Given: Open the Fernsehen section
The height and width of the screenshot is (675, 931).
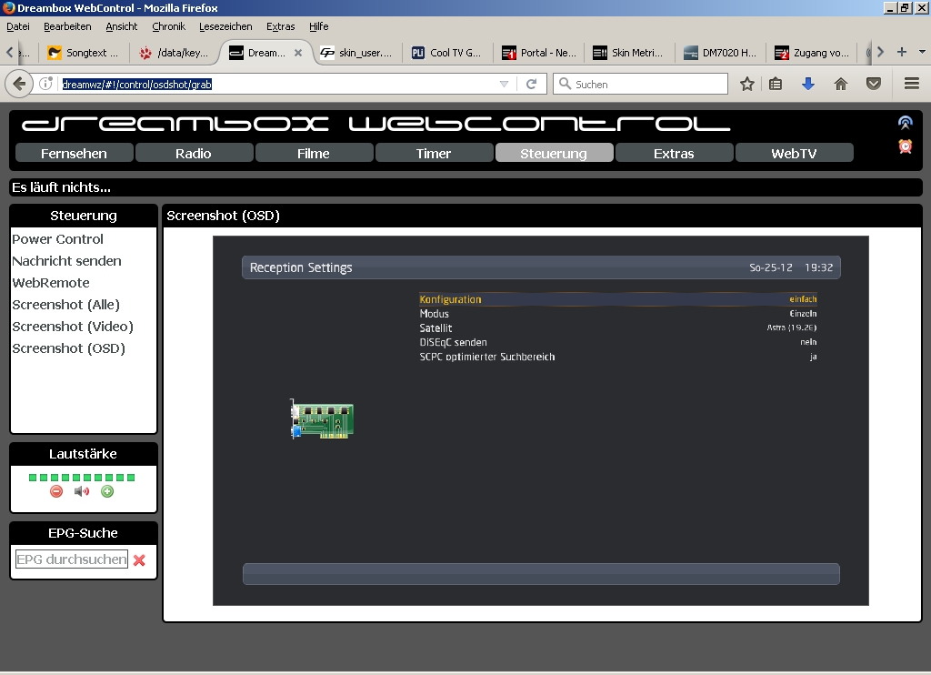Looking at the screenshot, I should (x=75, y=154).
